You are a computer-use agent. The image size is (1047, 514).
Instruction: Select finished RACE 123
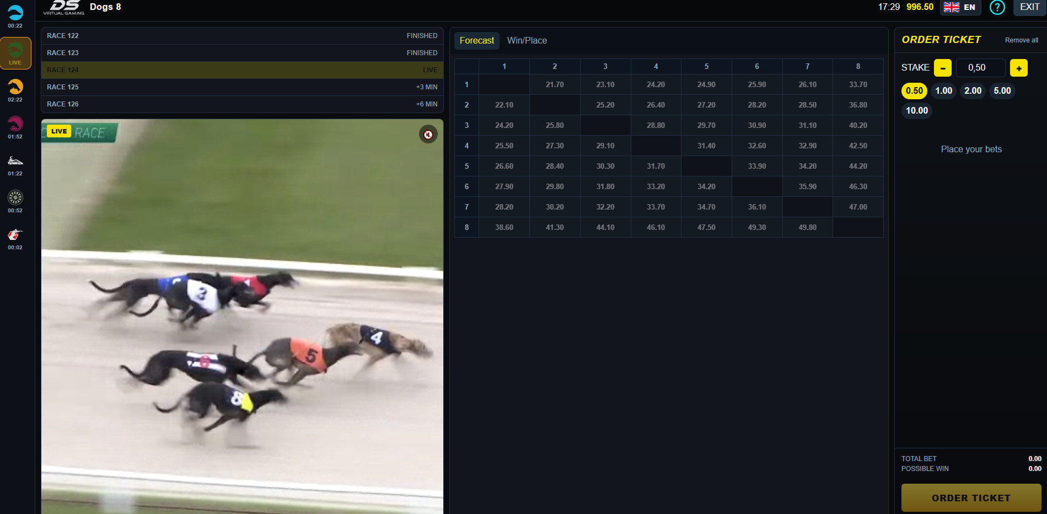coord(242,53)
